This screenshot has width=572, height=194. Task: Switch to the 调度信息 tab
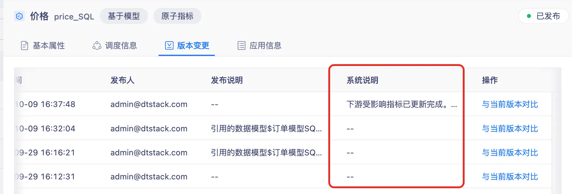121,46
